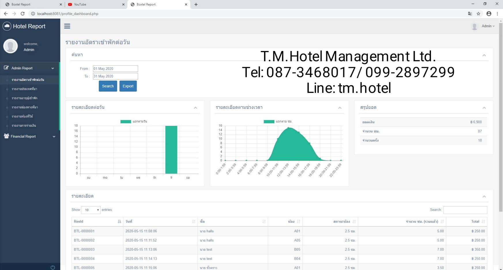Toggle the hamburger sidebar menu icon
Viewport: 503px width, 270px height.
tap(67, 26)
